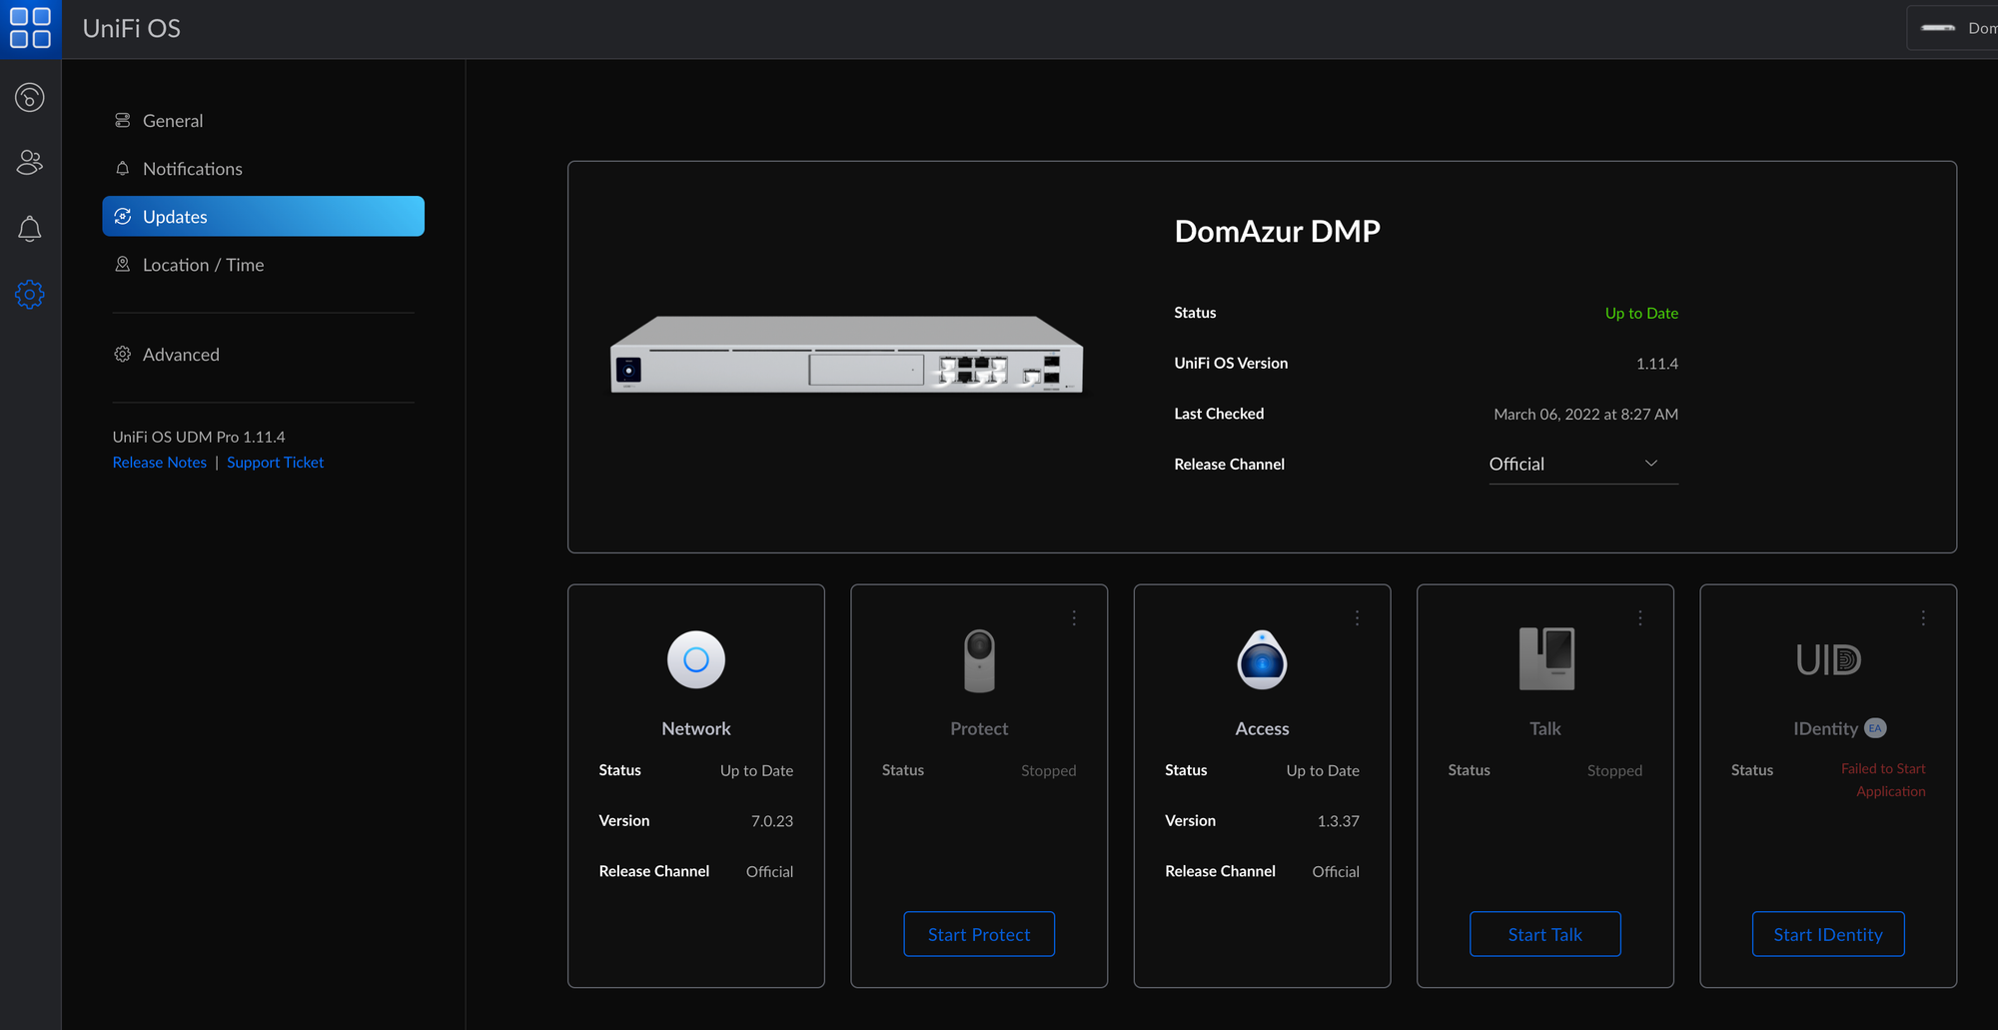Click the Network application icon
The width and height of the screenshot is (1998, 1030).
(x=696, y=659)
